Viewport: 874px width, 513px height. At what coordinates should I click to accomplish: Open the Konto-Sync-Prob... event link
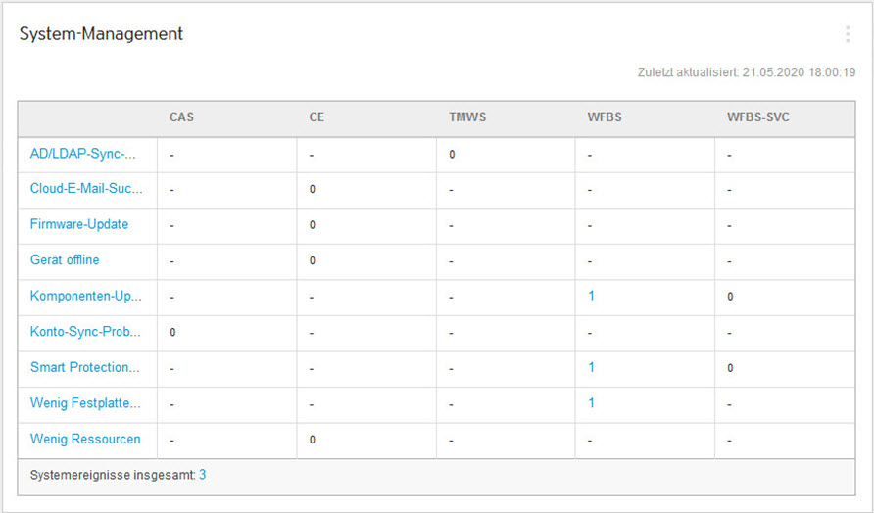point(85,332)
